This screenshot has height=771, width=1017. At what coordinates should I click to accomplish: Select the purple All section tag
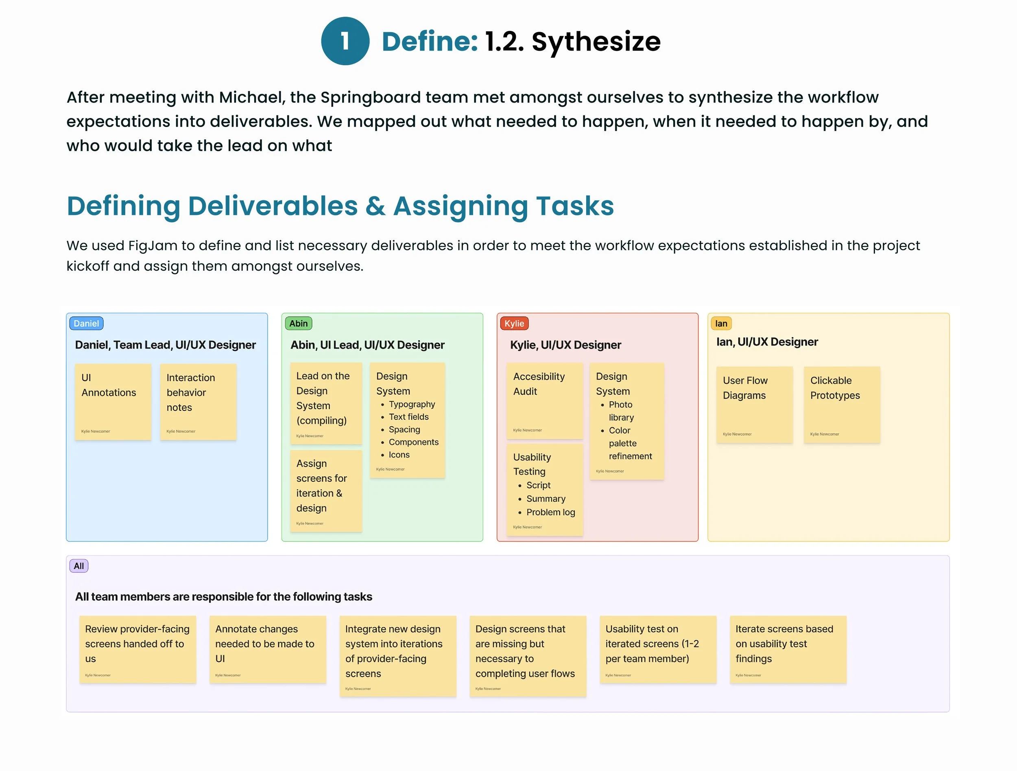79,566
